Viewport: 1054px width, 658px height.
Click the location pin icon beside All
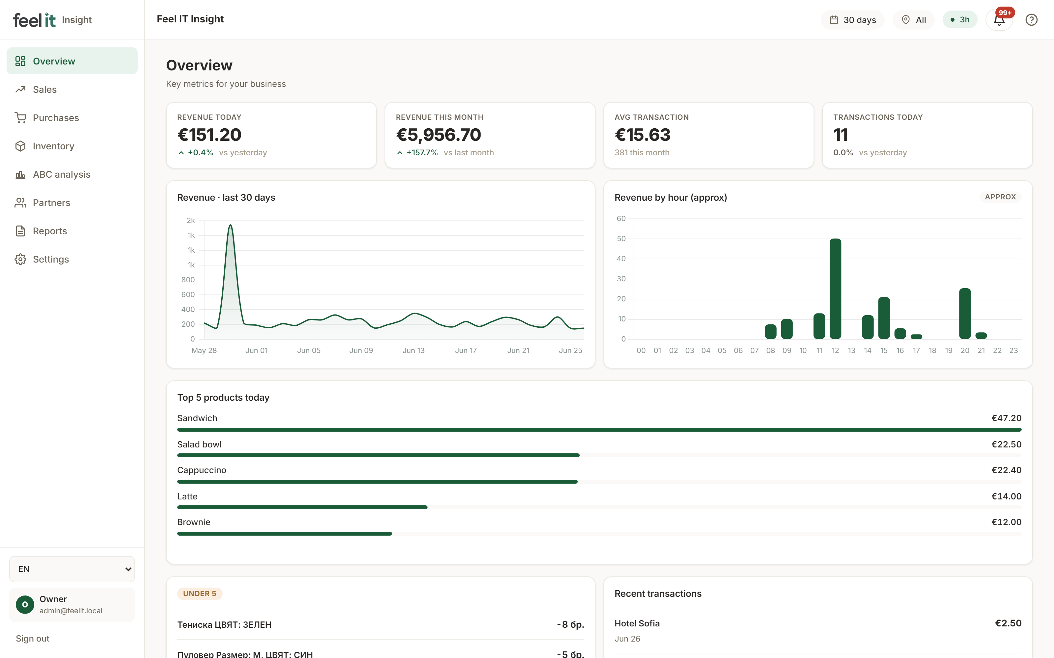click(905, 20)
